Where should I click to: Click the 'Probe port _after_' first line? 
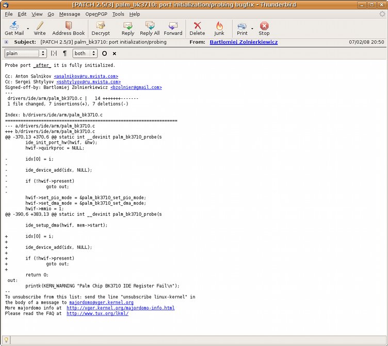(x=60, y=65)
